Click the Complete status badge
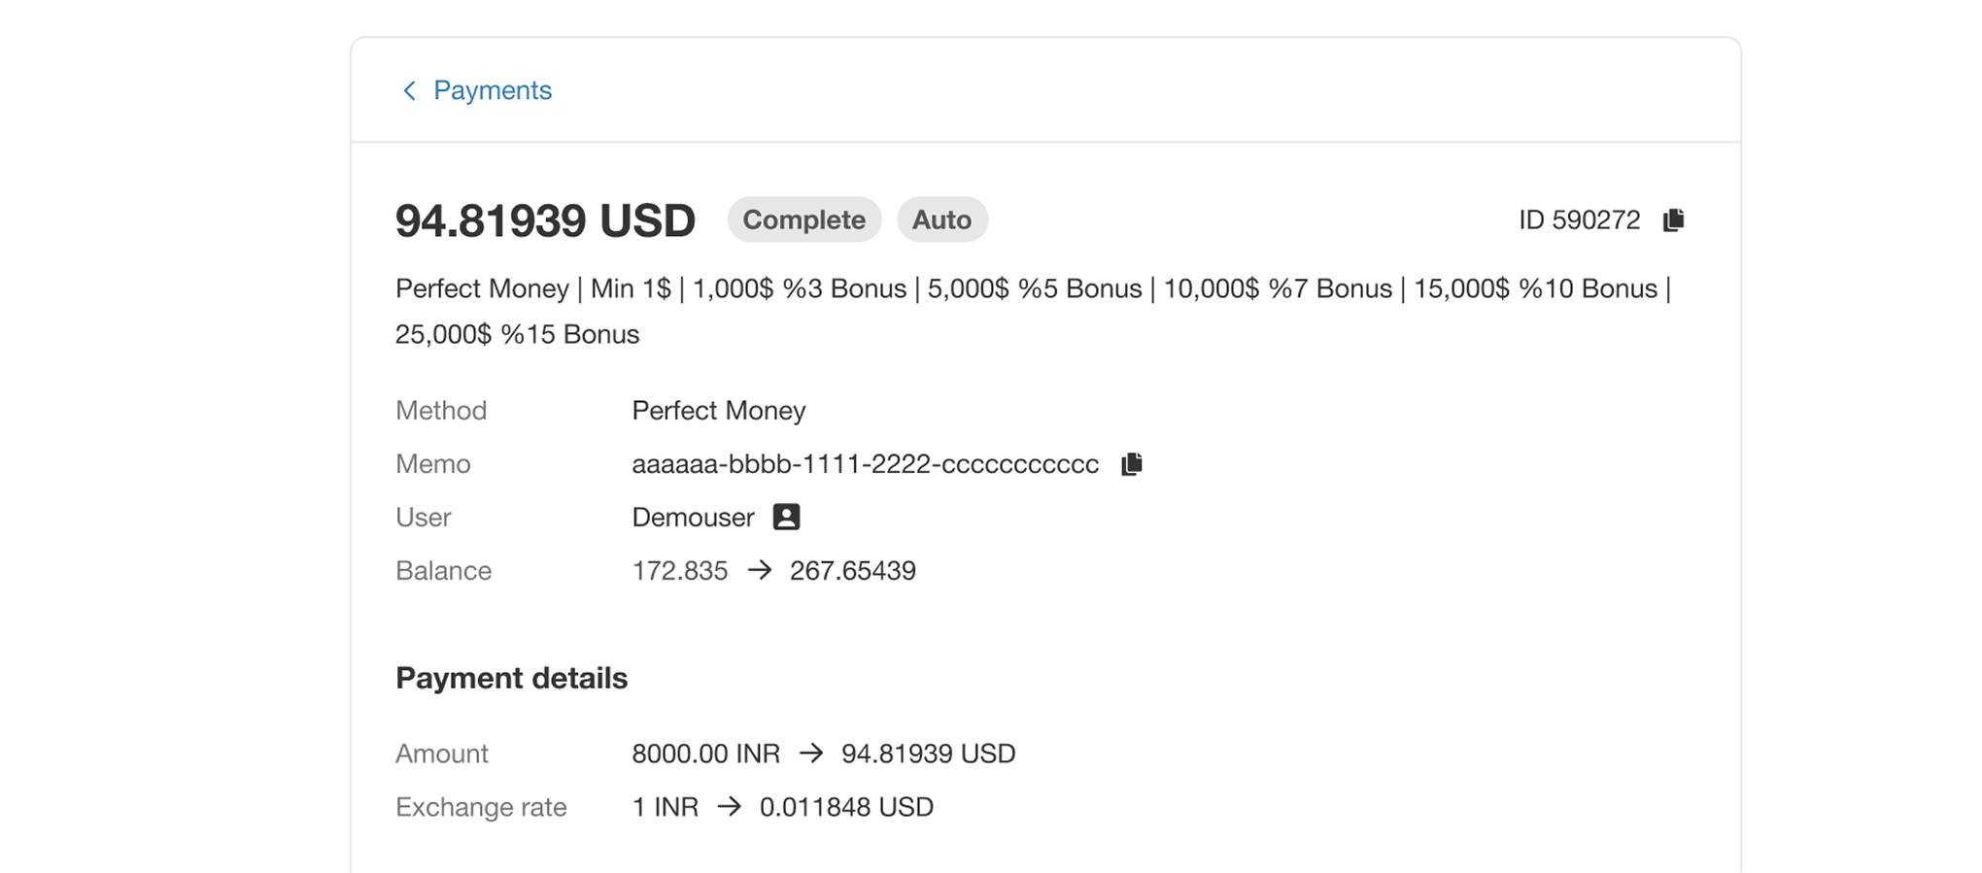1982x873 pixels. pos(803,220)
